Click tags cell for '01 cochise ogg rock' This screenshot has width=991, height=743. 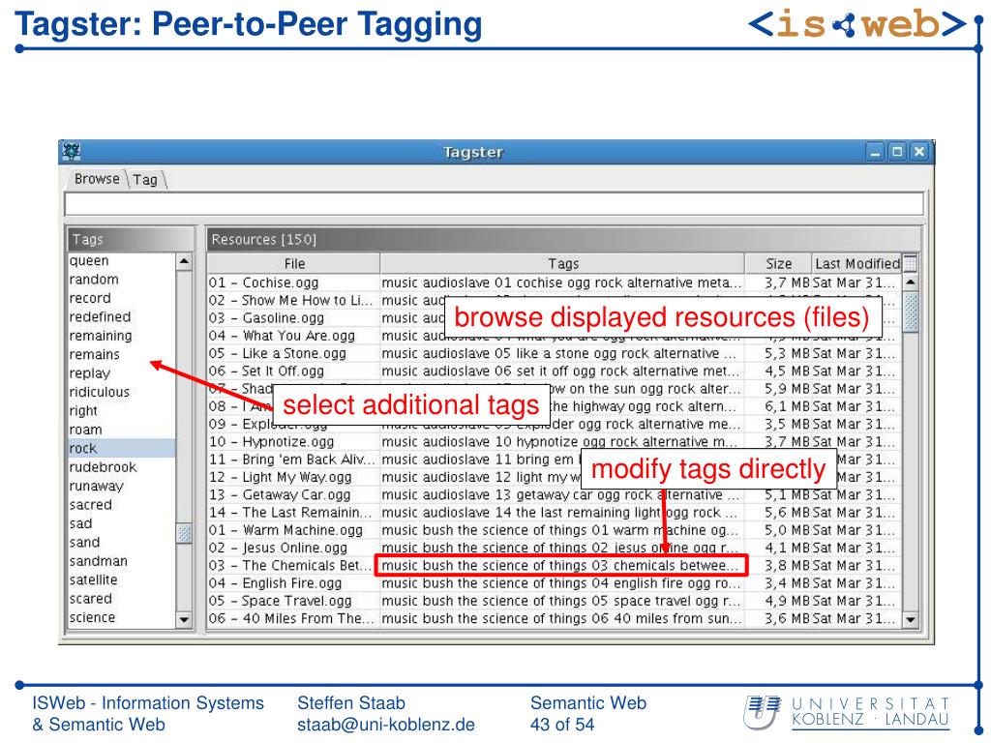point(562,282)
